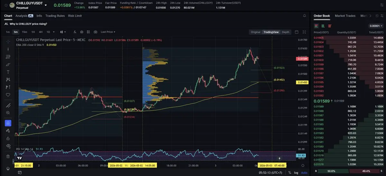
Task: Click the trash icon to remove drawings
Action: pyautogui.click(x=8, y=156)
